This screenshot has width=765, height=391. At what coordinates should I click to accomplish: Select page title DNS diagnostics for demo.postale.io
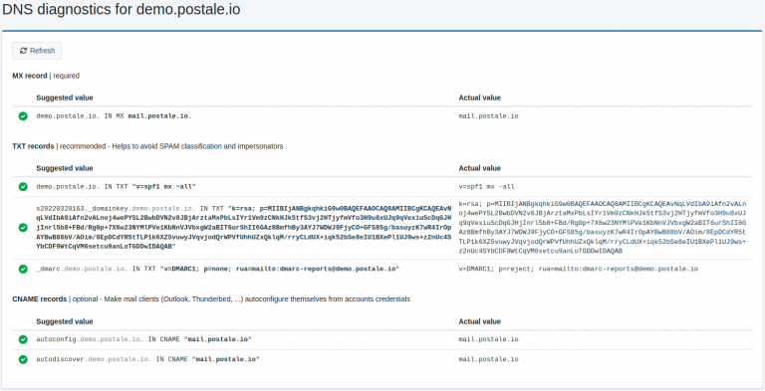tap(122, 9)
